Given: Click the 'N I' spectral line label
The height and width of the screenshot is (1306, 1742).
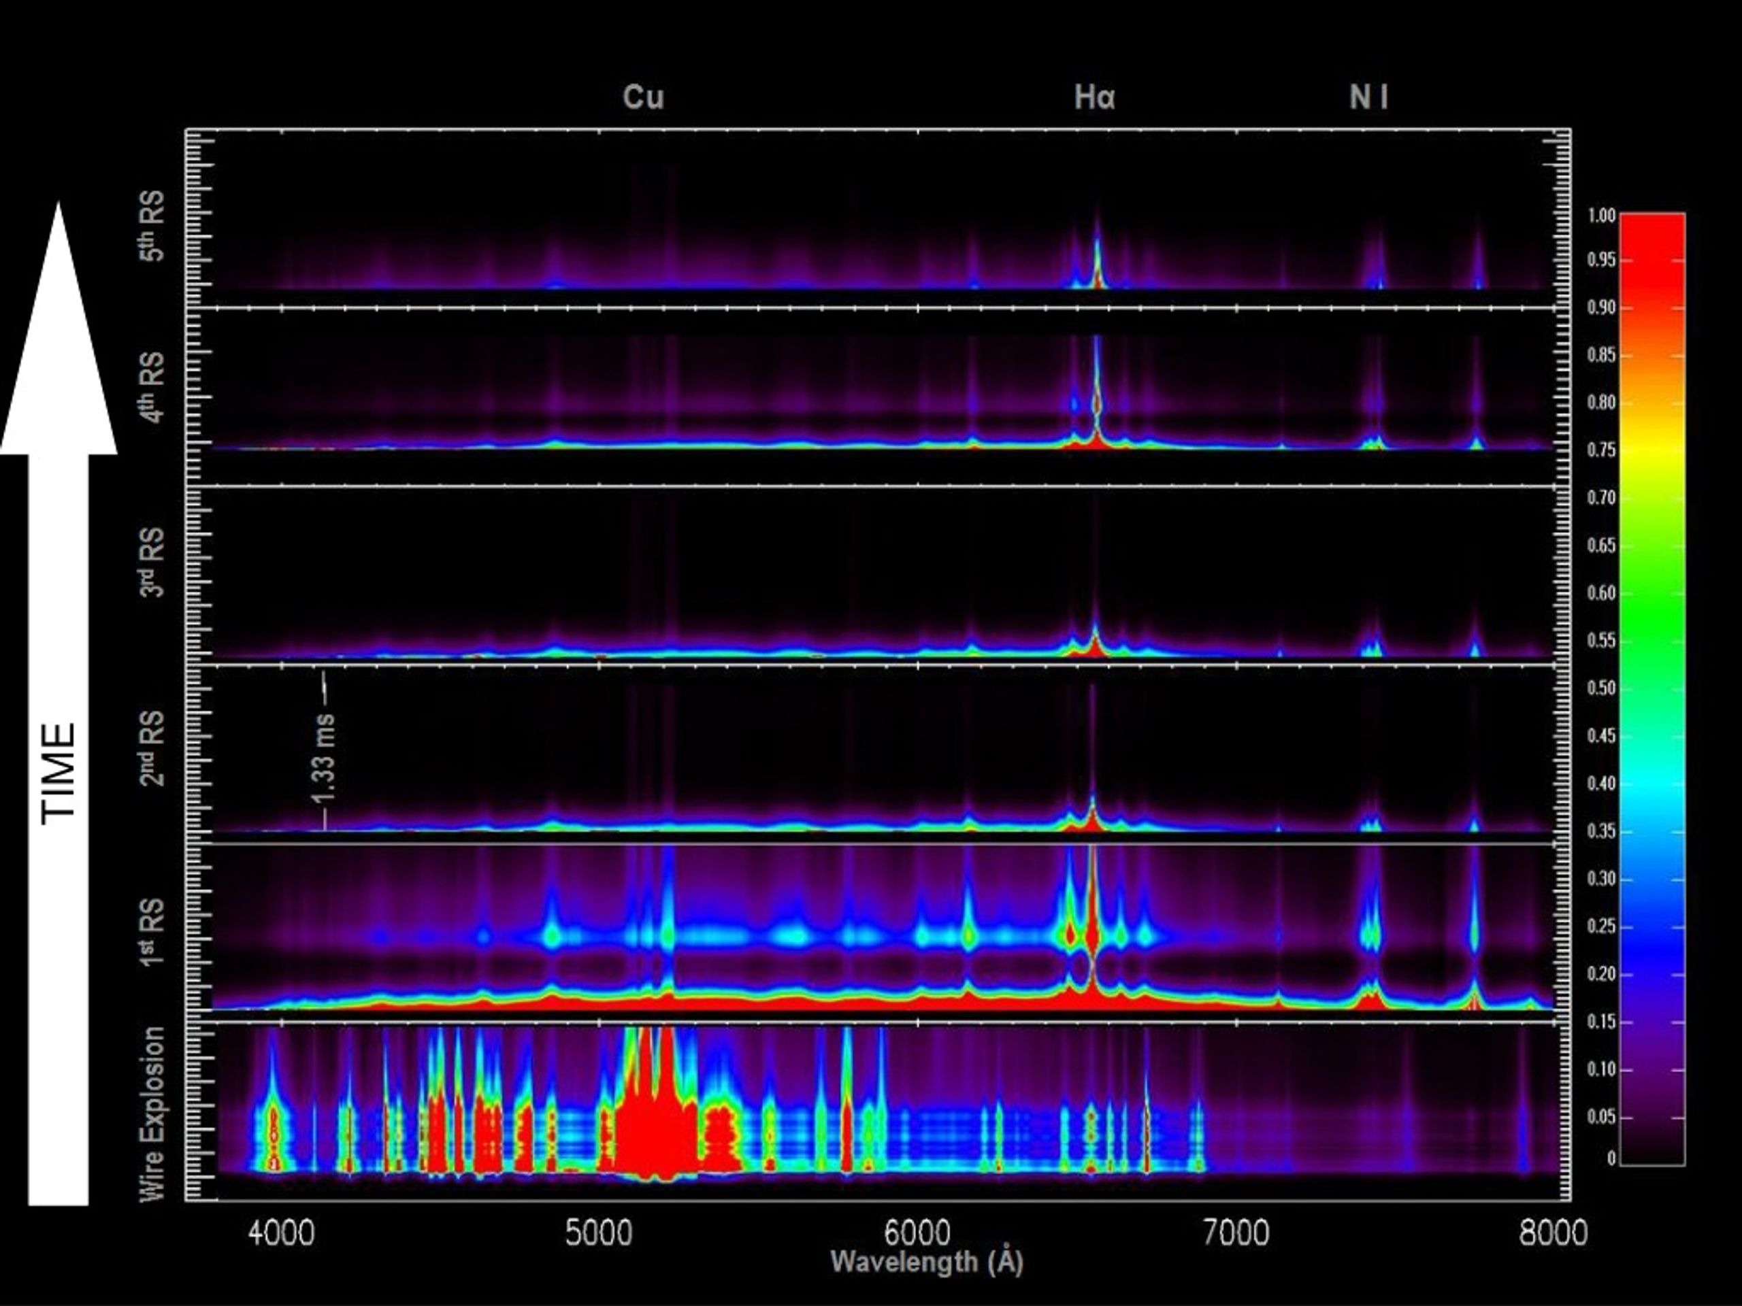Looking at the screenshot, I should point(1368,97).
